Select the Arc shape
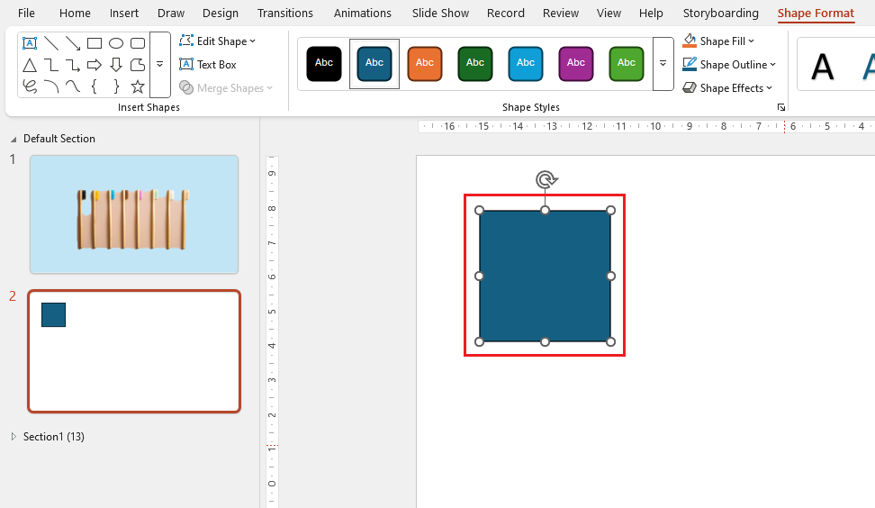The image size is (875, 508). 51,86
